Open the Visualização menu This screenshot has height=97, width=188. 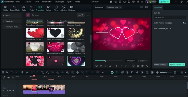pos(59,2)
